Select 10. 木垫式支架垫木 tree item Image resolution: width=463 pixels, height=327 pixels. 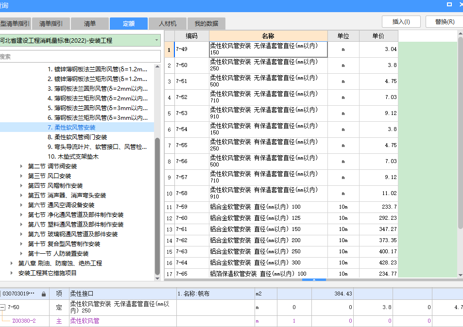tap(73, 157)
